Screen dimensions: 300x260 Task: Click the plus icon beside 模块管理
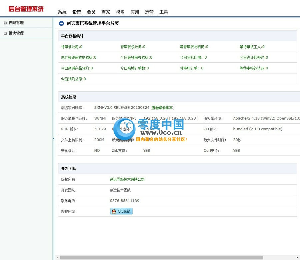click(5, 33)
